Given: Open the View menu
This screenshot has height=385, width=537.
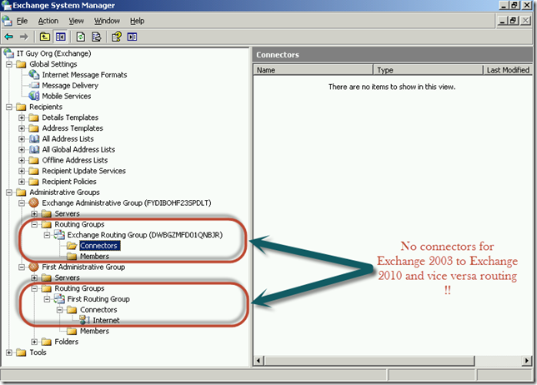Looking at the screenshot, I should tap(76, 21).
